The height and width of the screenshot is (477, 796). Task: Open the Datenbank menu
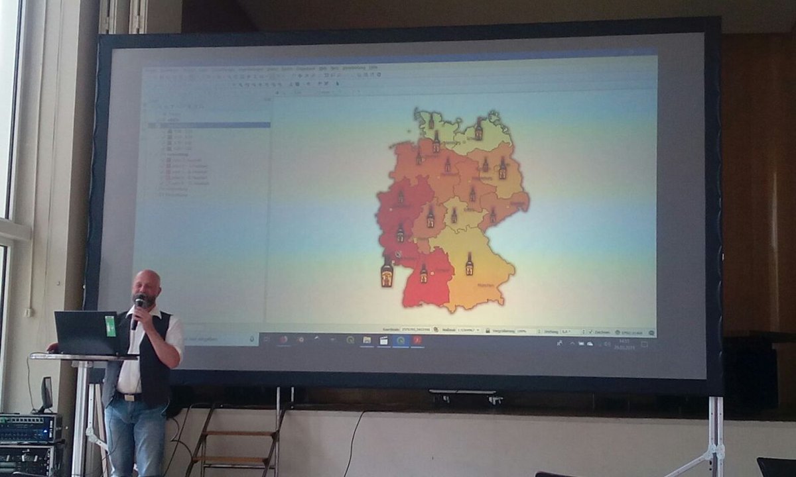306,68
